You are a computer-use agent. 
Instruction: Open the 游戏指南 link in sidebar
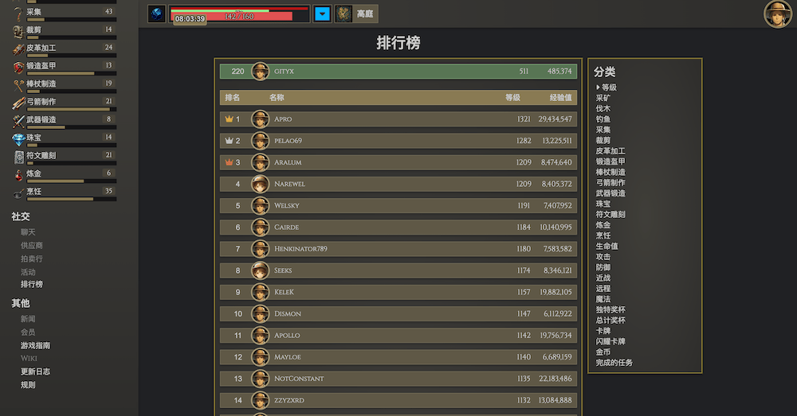pyautogui.click(x=35, y=346)
